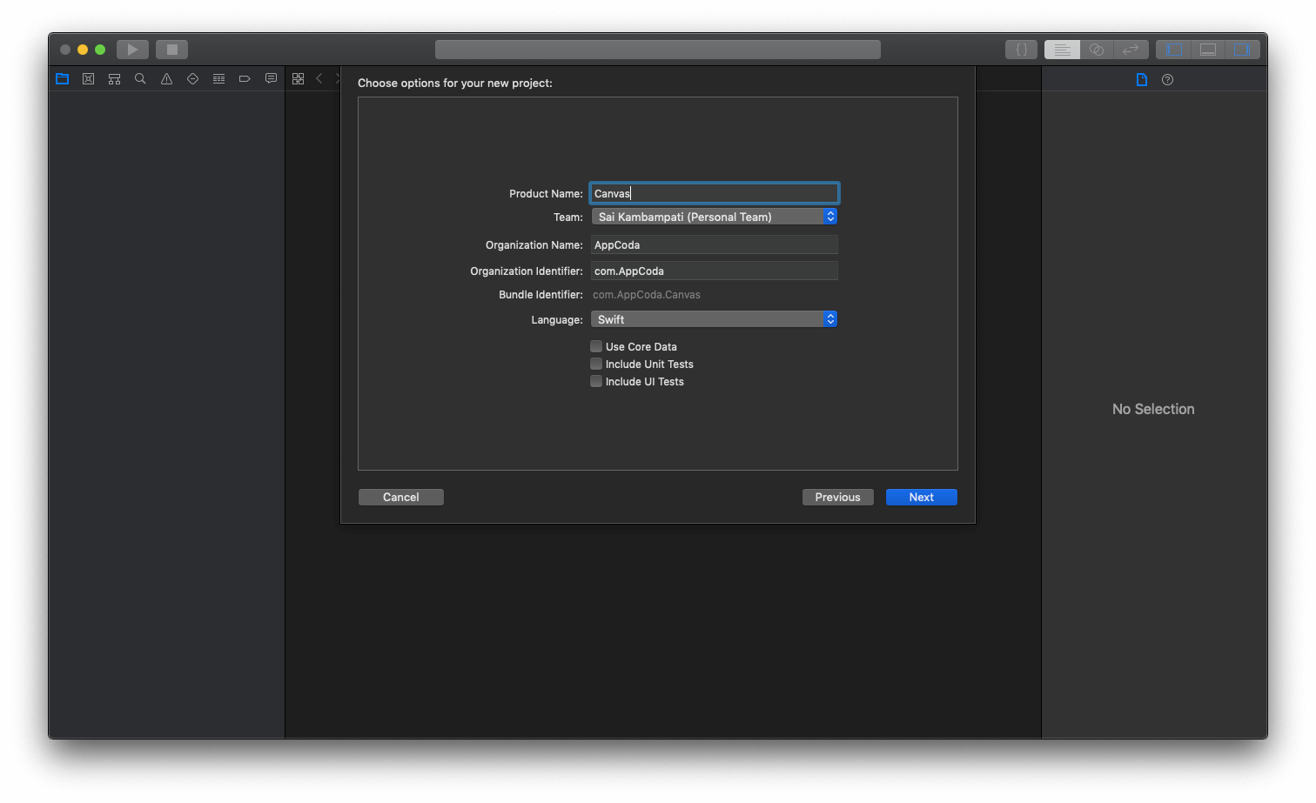
Task: Click the Next button
Action: click(x=921, y=497)
